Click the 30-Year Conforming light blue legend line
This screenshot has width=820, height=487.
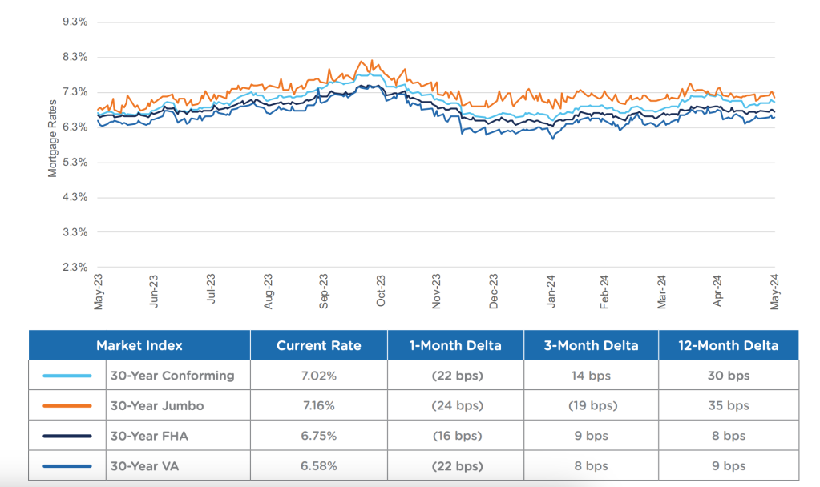69,376
